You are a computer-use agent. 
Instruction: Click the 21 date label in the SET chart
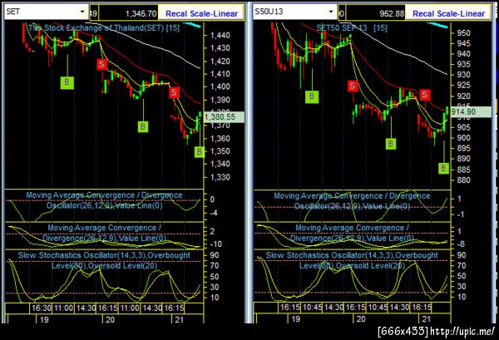click(180, 319)
